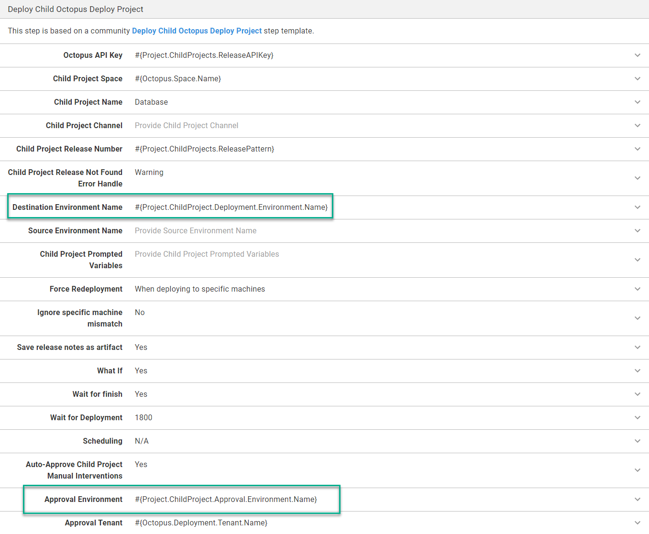The image size is (649, 534).
Task: Expand the Source Environment Name row
Action: click(x=638, y=230)
